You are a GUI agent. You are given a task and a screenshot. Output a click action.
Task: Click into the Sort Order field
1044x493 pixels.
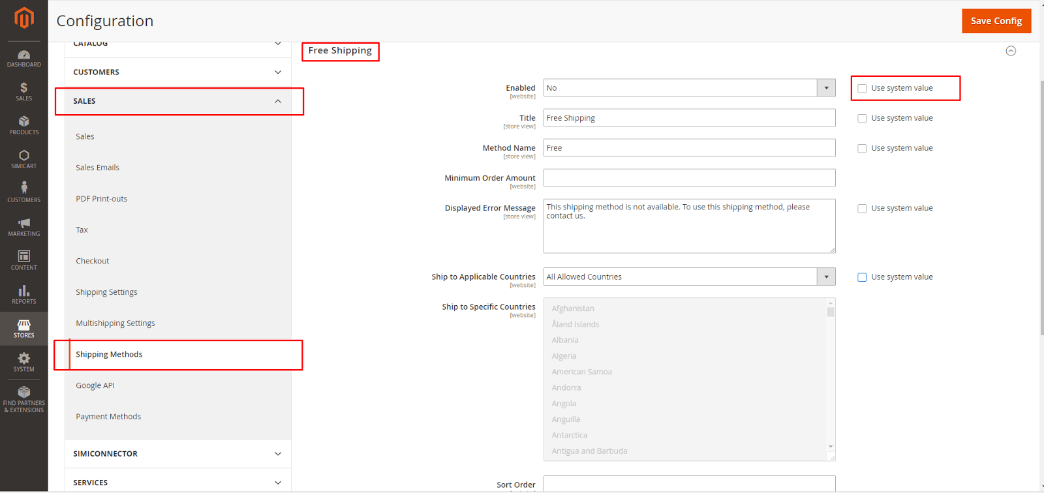click(x=689, y=484)
